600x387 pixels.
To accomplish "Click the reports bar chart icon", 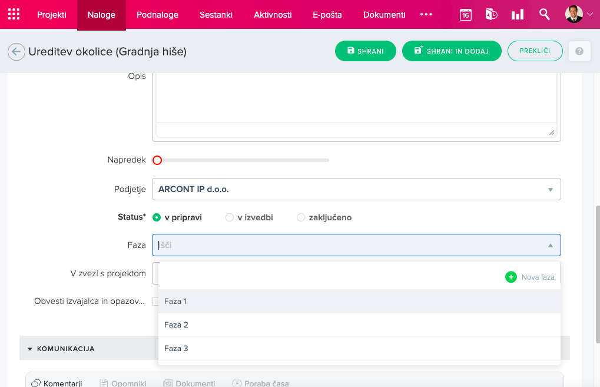I will [518, 15].
